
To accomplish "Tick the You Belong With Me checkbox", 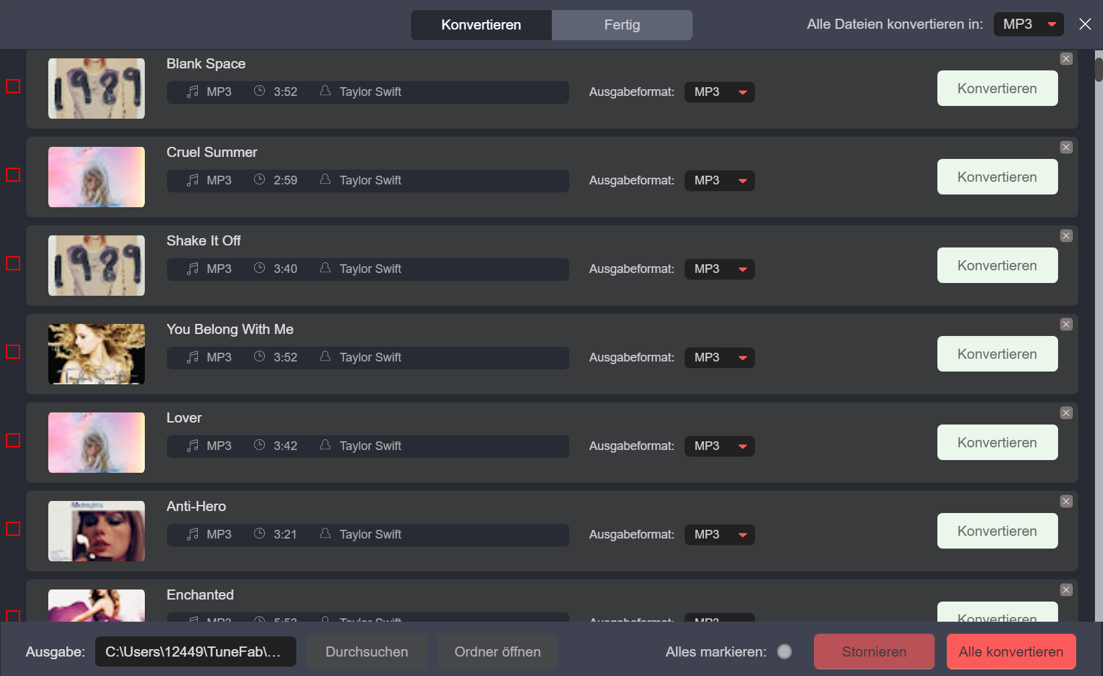I will point(13,352).
